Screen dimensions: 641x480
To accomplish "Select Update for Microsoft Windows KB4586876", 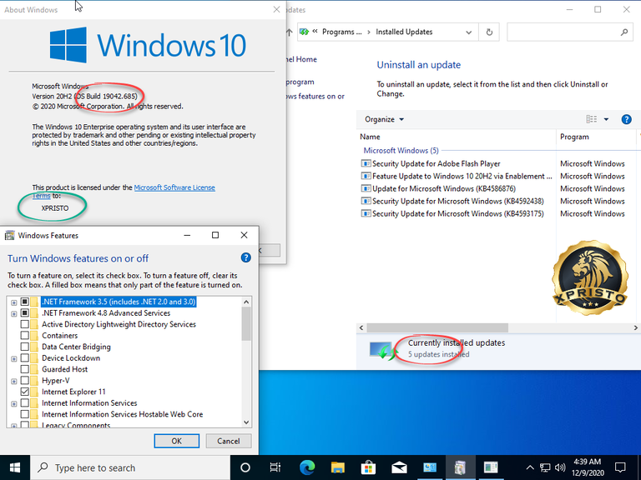I will [438, 188].
